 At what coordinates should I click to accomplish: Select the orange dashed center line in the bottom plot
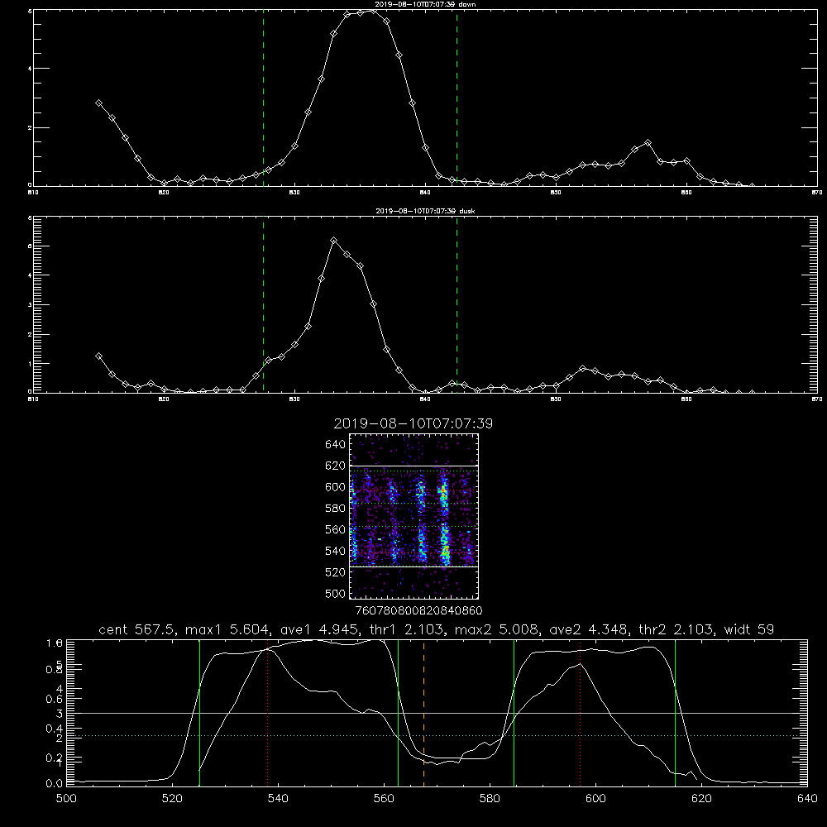(x=423, y=713)
